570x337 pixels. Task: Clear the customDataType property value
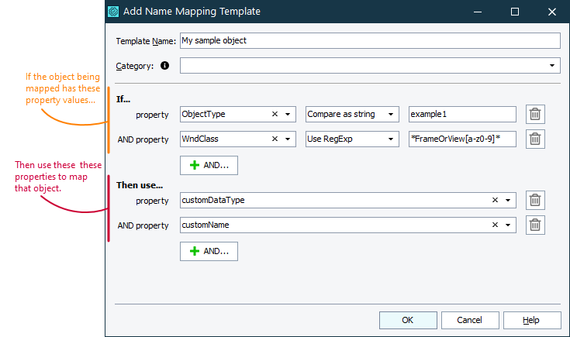click(x=496, y=201)
